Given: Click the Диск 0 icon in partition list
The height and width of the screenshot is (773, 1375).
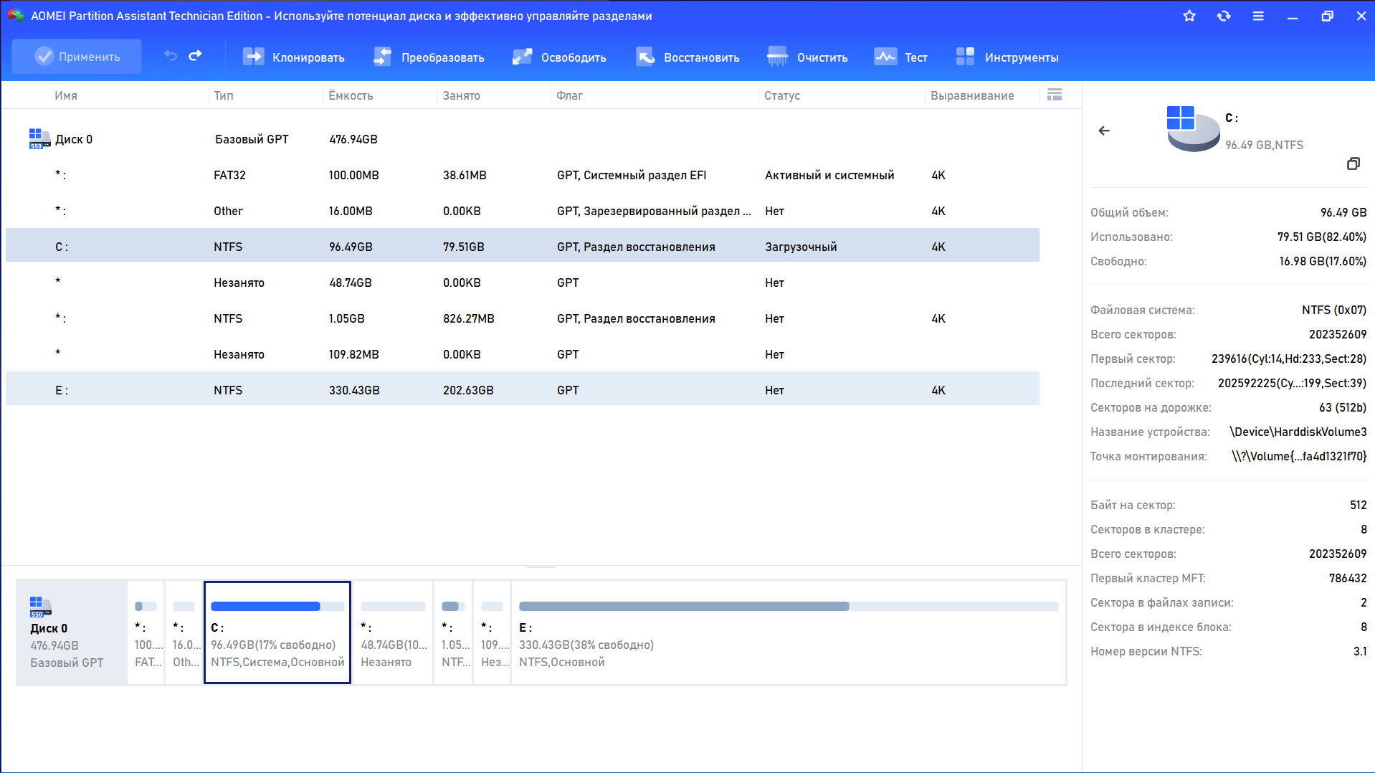Looking at the screenshot, I should [x=39, y=138].
